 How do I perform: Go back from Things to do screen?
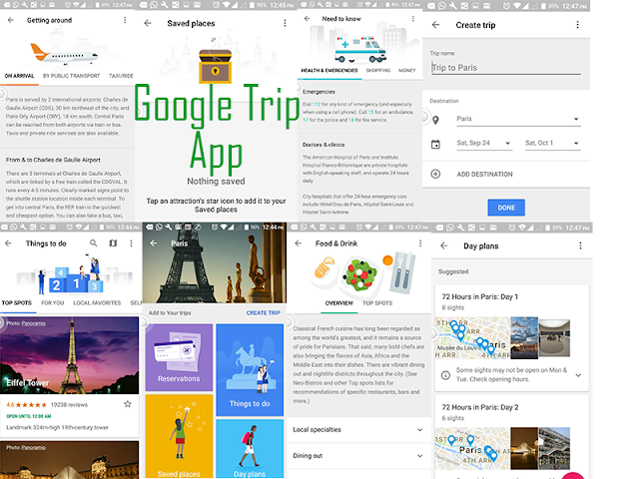pyautogui.click(x=8, y=243)
